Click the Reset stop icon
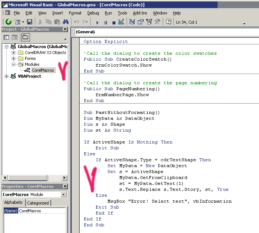 tap(114, 23)
